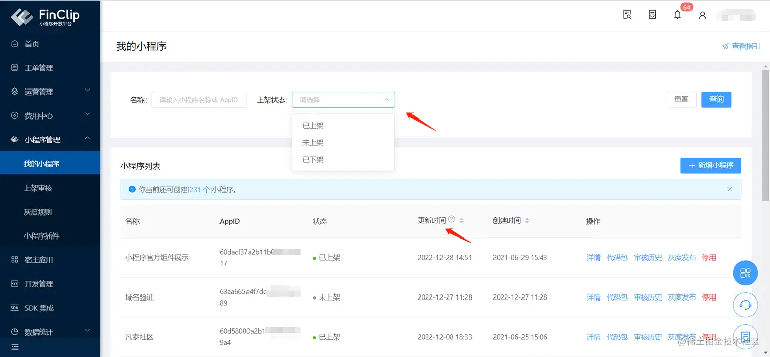
Task: Open 代码包 for 小程序官方组件展示
Action: 617,258
